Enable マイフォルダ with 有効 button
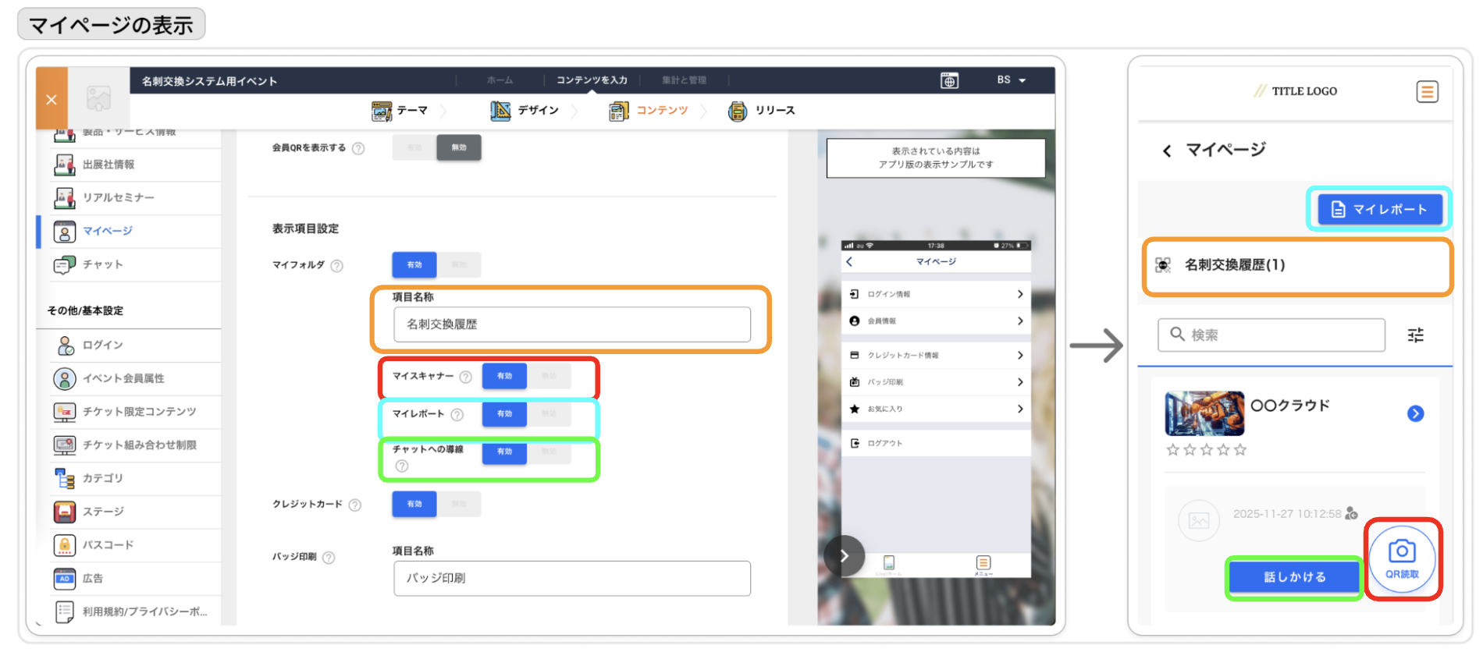 pos(414,265)
